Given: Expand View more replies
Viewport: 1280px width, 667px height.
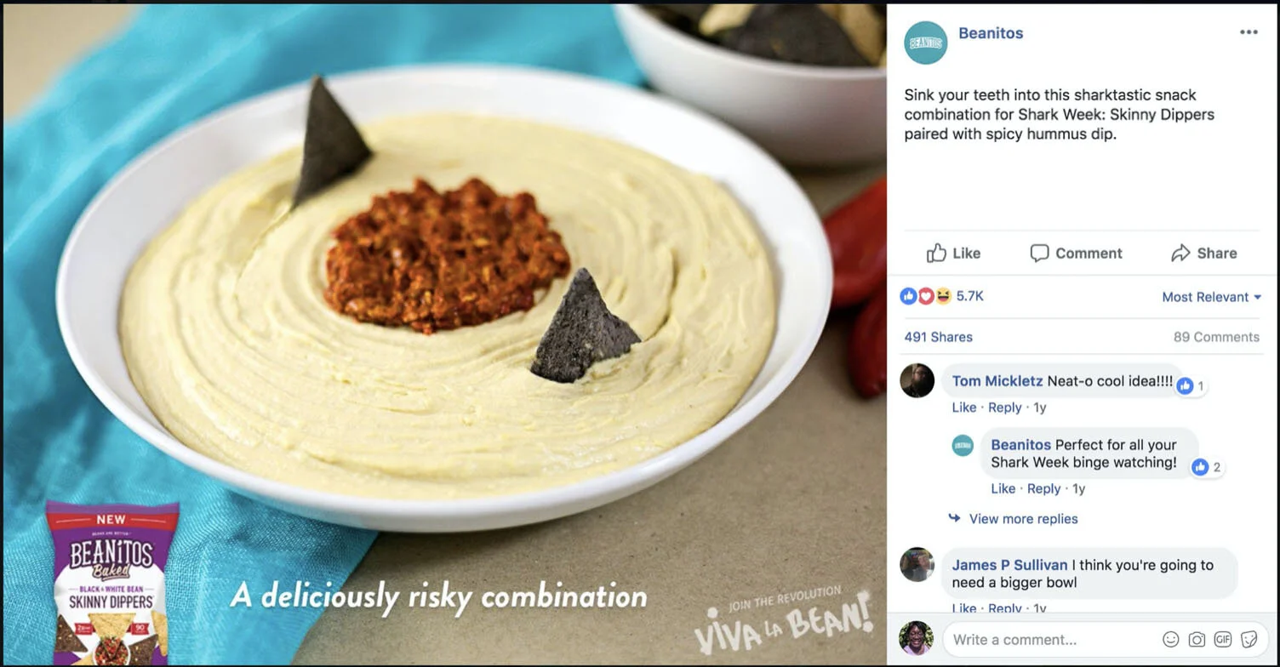Looking at the screenshot, I should [x=1022, y=519].
